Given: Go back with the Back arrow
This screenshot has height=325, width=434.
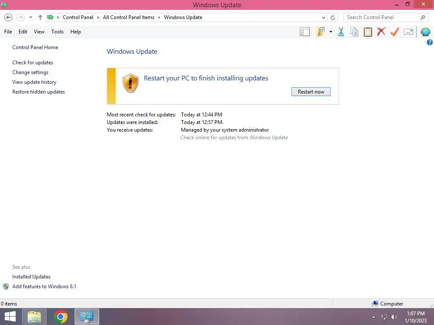Looking at the screenshot, I should (8, 17).
